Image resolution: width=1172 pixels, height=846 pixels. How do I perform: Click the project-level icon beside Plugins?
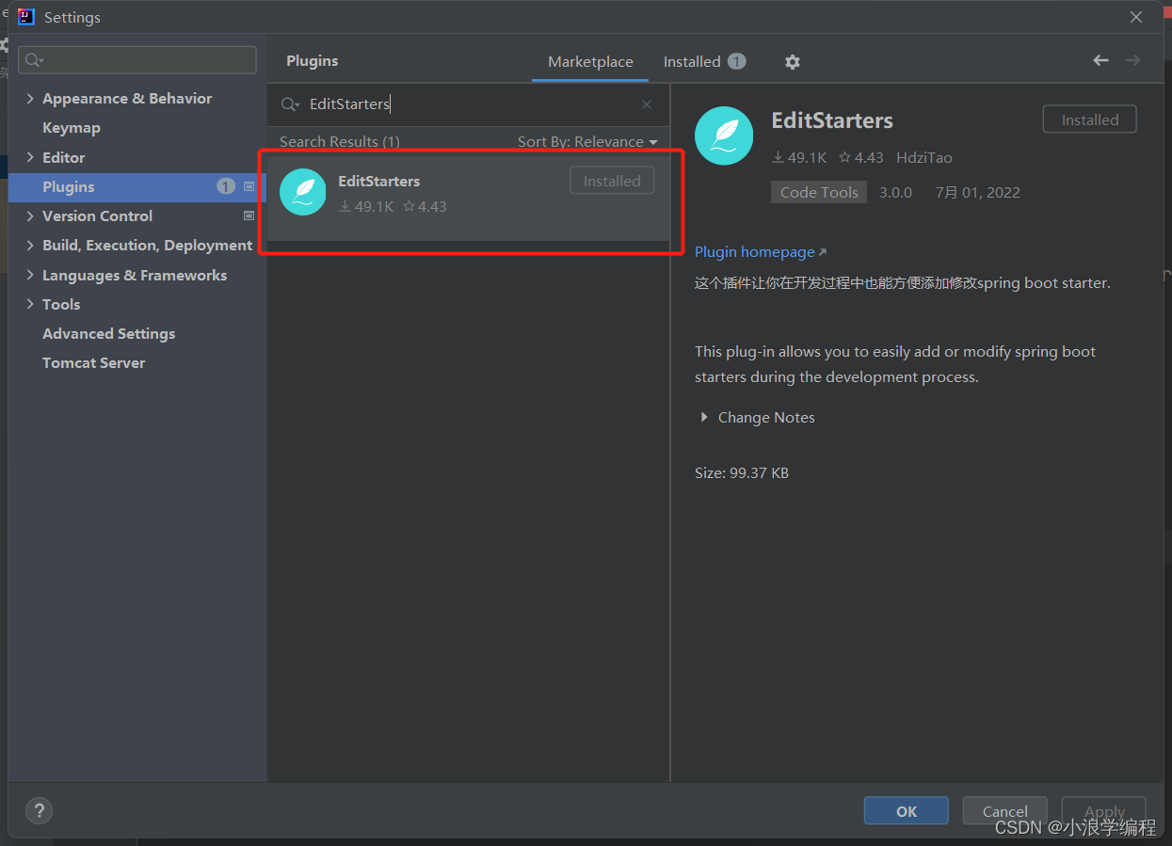[249, 186]
